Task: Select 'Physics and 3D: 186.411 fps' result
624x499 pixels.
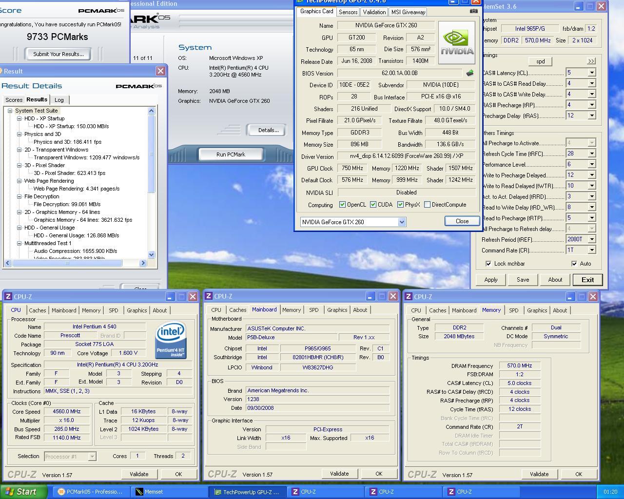Action: point(67,142)
